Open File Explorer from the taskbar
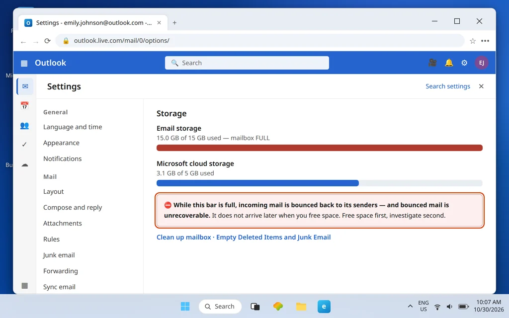The image size is (509, 318). click(x=301, y=306)
